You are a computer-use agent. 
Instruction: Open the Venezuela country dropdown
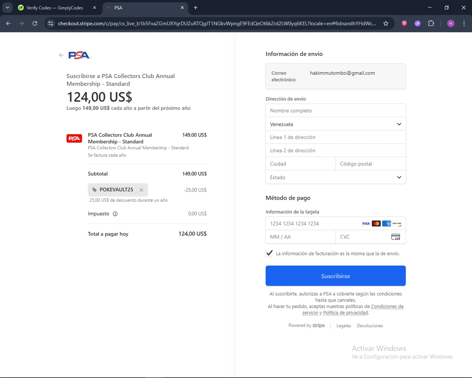[x=336, y=124]
